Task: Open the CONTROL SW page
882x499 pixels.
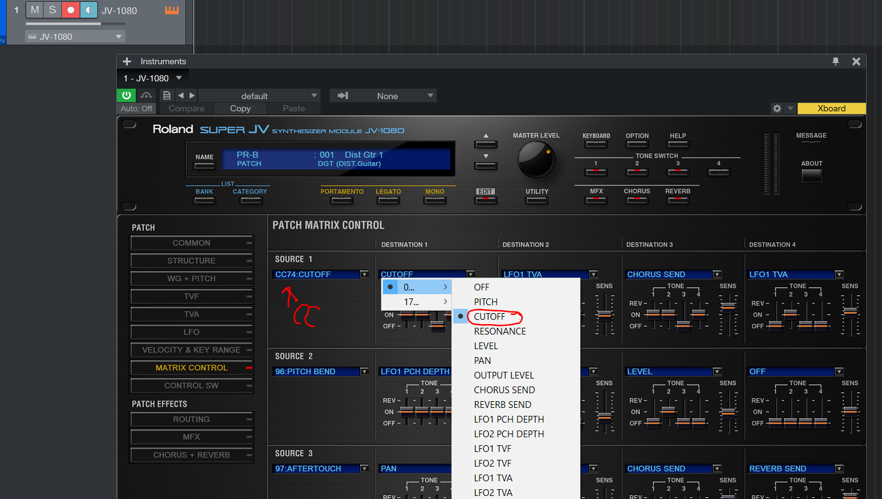Action: (191, 386)
